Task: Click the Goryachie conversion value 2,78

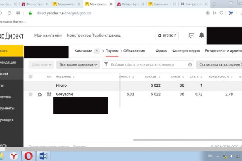Action: pos(229,94)
